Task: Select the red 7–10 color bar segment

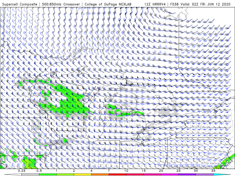Action: 117,175
